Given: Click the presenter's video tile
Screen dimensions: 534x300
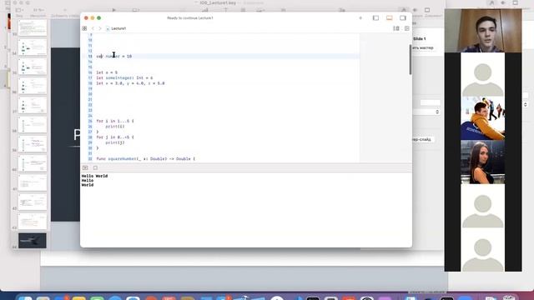Looking at the screenshot, I should (483, 31).
